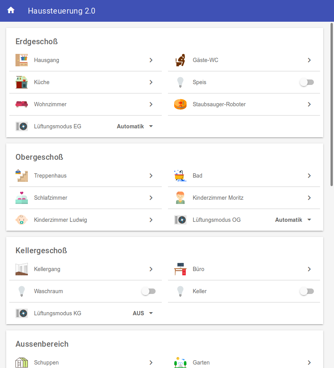Image resolution: width=334 pixels, height=368 pixels.
Task: Open Lüftungsmodus KG AUS dropdown
Action: pos(143,313)
